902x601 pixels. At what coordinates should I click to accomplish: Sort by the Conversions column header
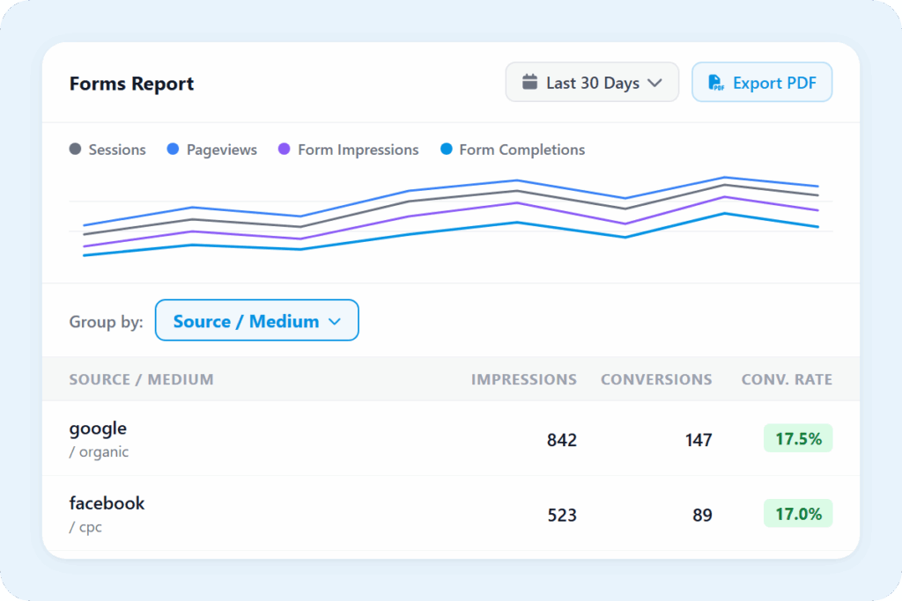point(656,379)
